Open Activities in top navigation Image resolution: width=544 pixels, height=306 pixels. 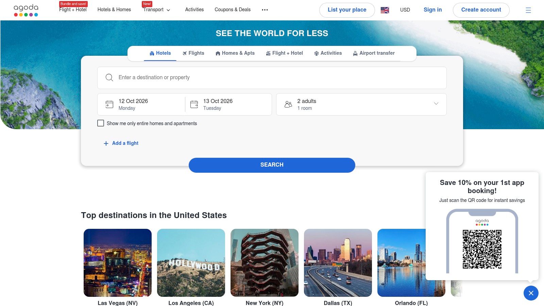(x=194, y=10)
